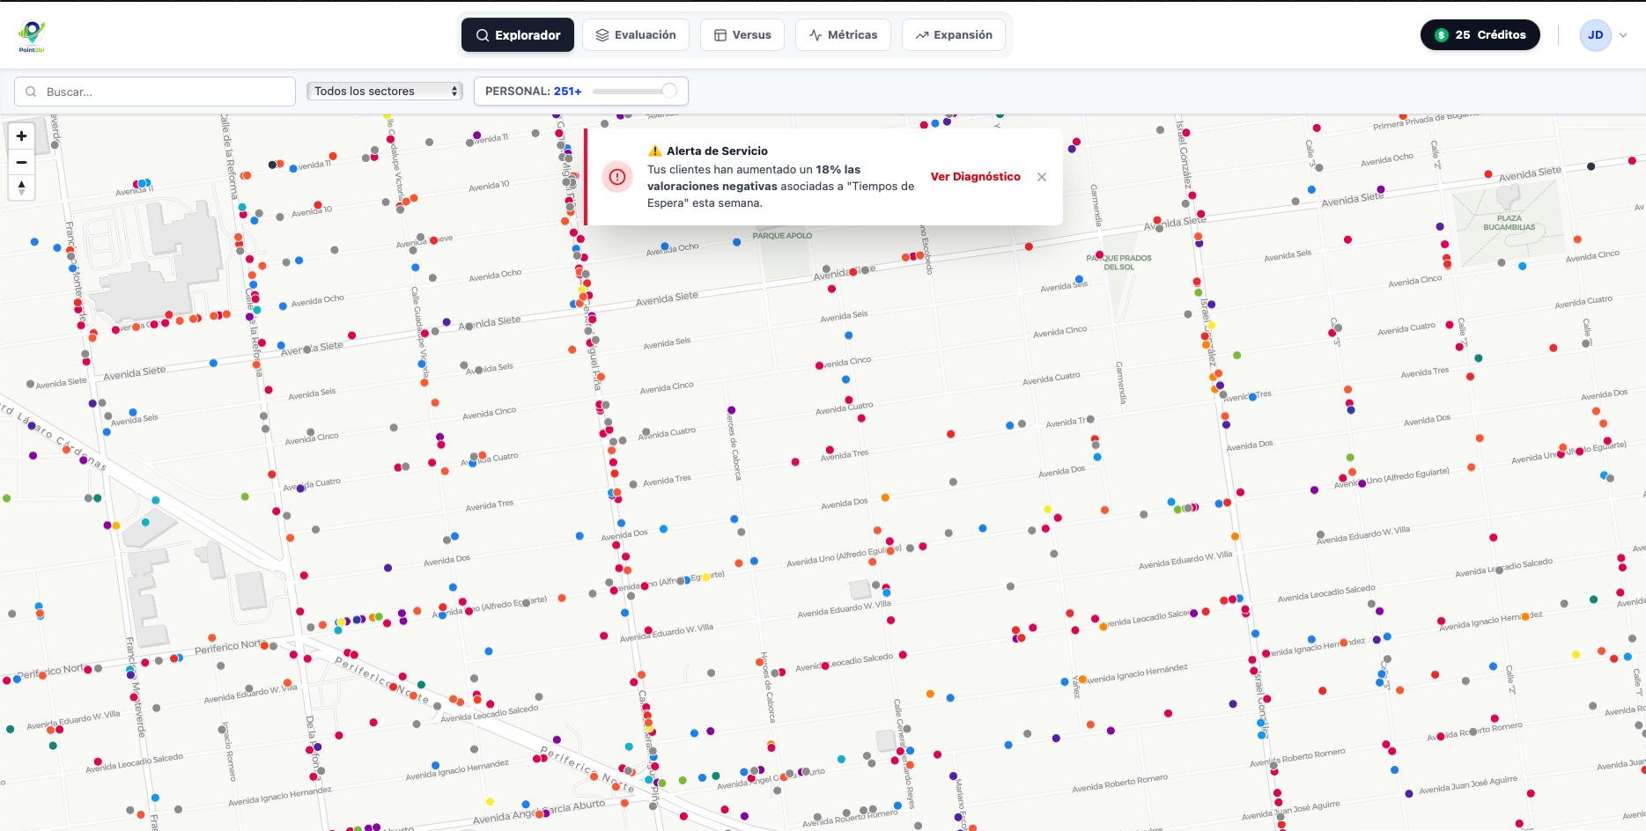Open the Todos los sectores dropdown
The image size is (1646, 831).
(x=385, y=92)
